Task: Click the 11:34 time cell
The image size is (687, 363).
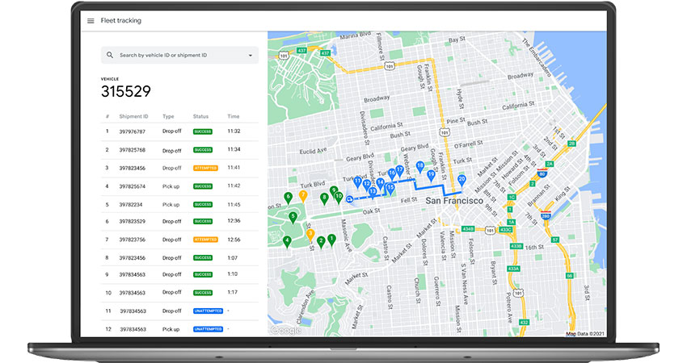Action: click(234, 149)
